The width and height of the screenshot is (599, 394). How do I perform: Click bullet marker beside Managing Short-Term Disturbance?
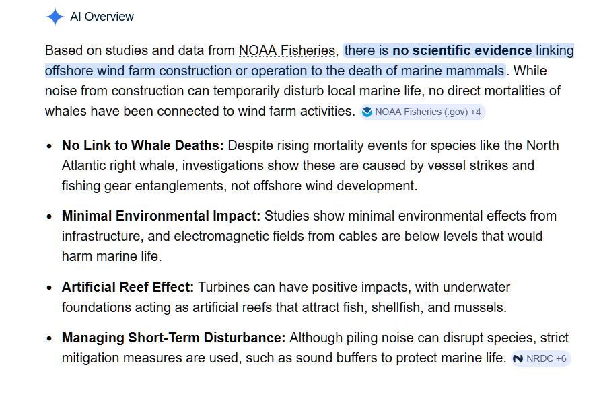click(x=49, y=338)
